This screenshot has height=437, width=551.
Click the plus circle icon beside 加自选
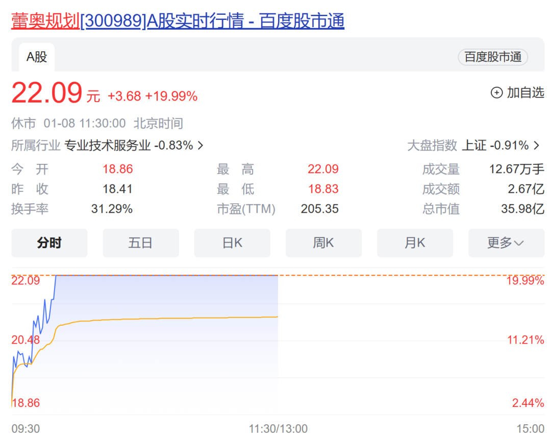tap(496, 93)
